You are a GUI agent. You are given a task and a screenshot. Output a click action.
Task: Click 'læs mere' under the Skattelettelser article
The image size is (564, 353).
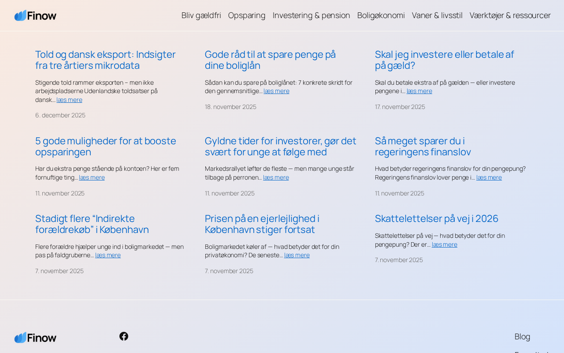coord(444,244)
